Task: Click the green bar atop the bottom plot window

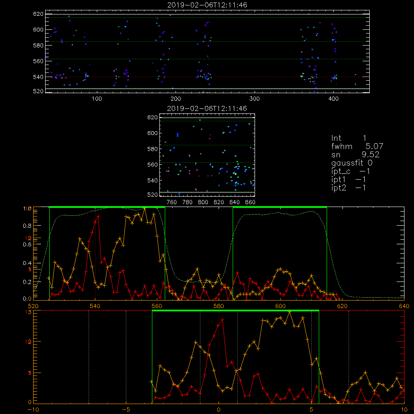Action: pos(236,311)
